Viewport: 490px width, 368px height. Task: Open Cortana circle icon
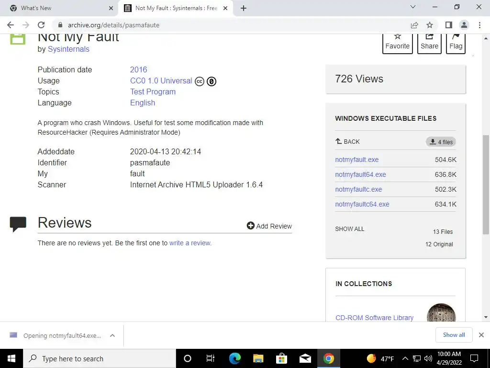tap(188, 358)
